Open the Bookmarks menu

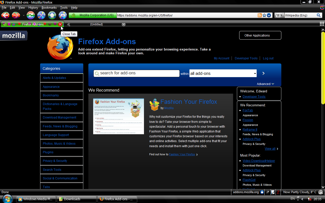pos(49,8)
